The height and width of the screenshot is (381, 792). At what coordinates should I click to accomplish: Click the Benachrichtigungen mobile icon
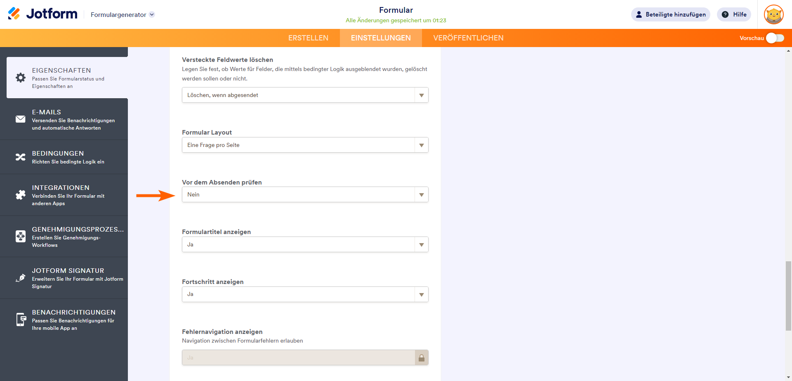tap(21, 319)
